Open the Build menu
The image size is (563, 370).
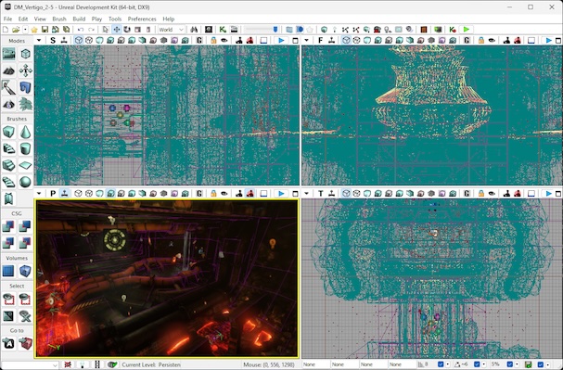click(x=79, y=19)
